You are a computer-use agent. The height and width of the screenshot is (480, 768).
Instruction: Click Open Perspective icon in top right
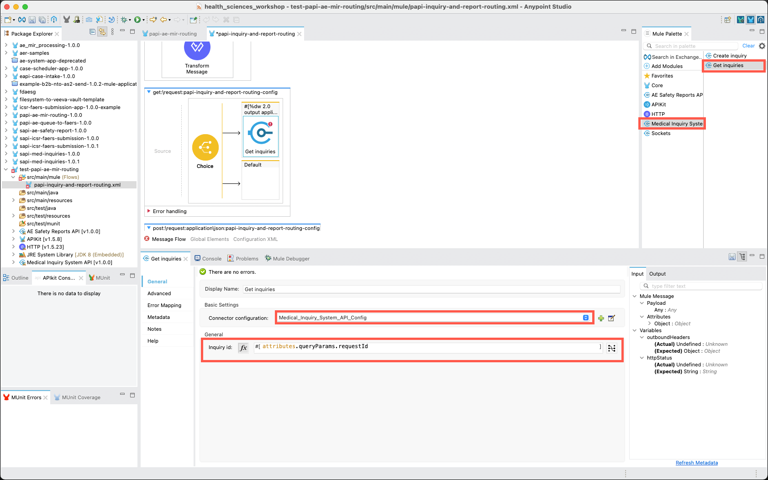(728, 20)
